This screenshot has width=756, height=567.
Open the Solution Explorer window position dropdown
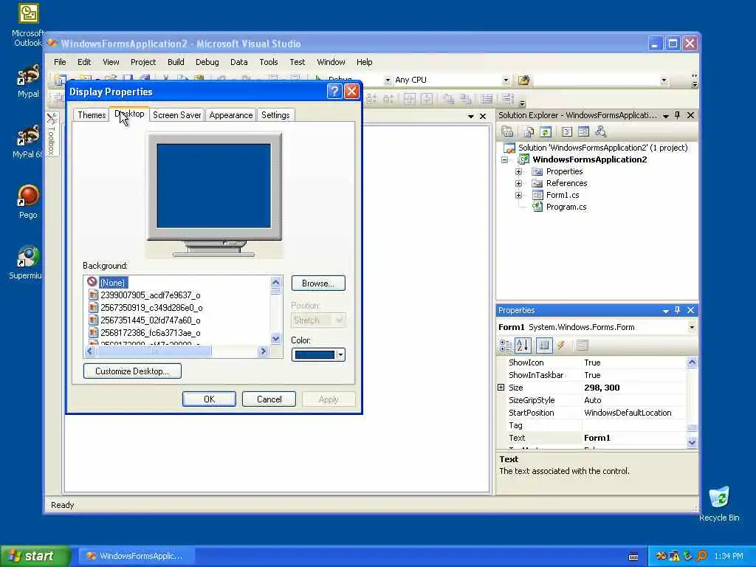[666, 116]
